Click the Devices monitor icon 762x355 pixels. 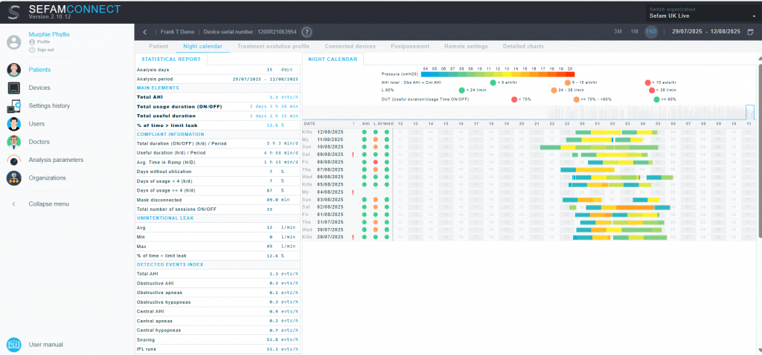coord(13,88)
